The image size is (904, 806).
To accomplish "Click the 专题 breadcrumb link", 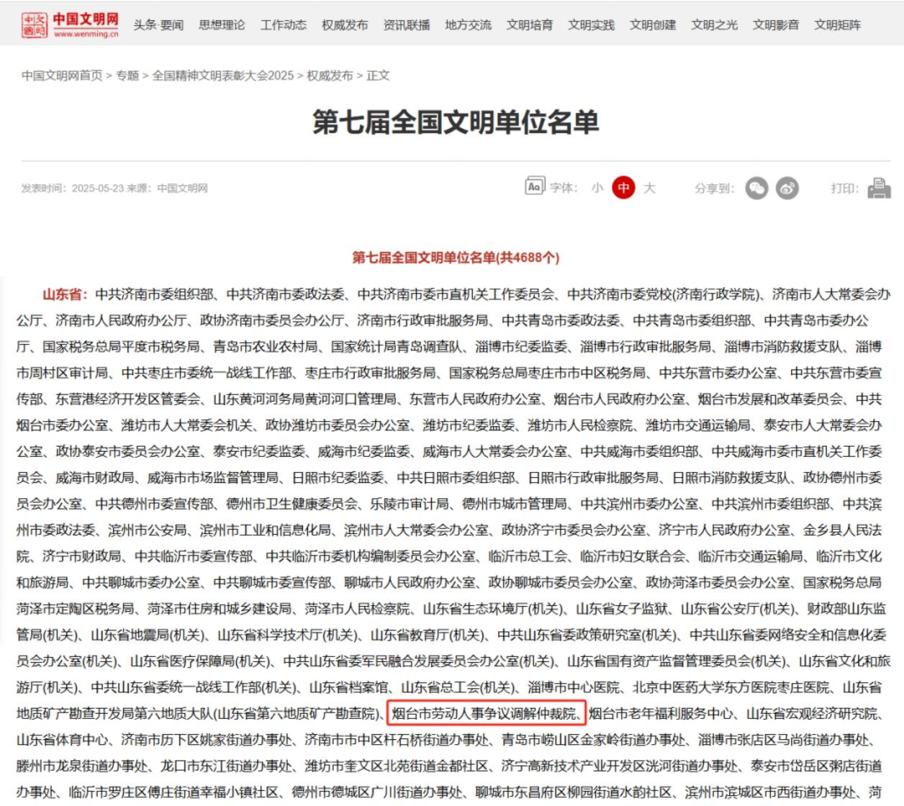I will (127, 75).
